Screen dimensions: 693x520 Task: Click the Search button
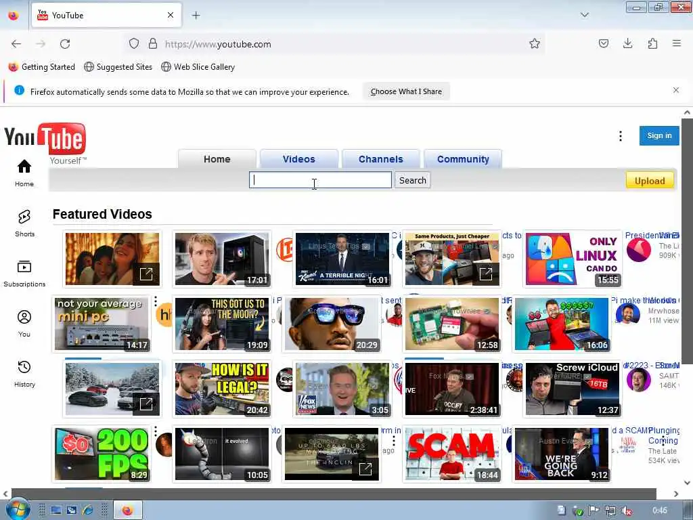[x=412, y=180]
